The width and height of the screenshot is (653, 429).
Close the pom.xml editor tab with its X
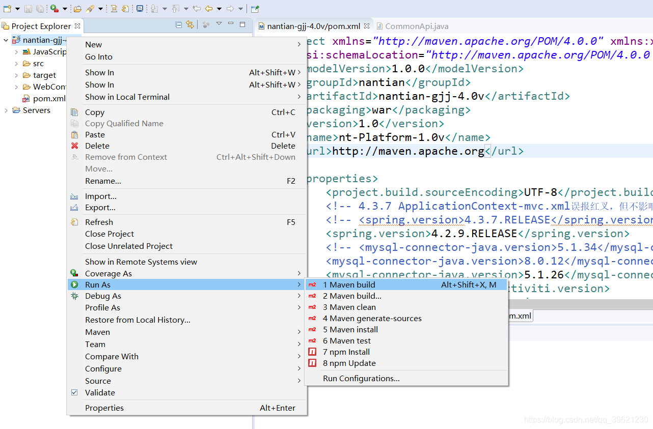pos(366,26)
